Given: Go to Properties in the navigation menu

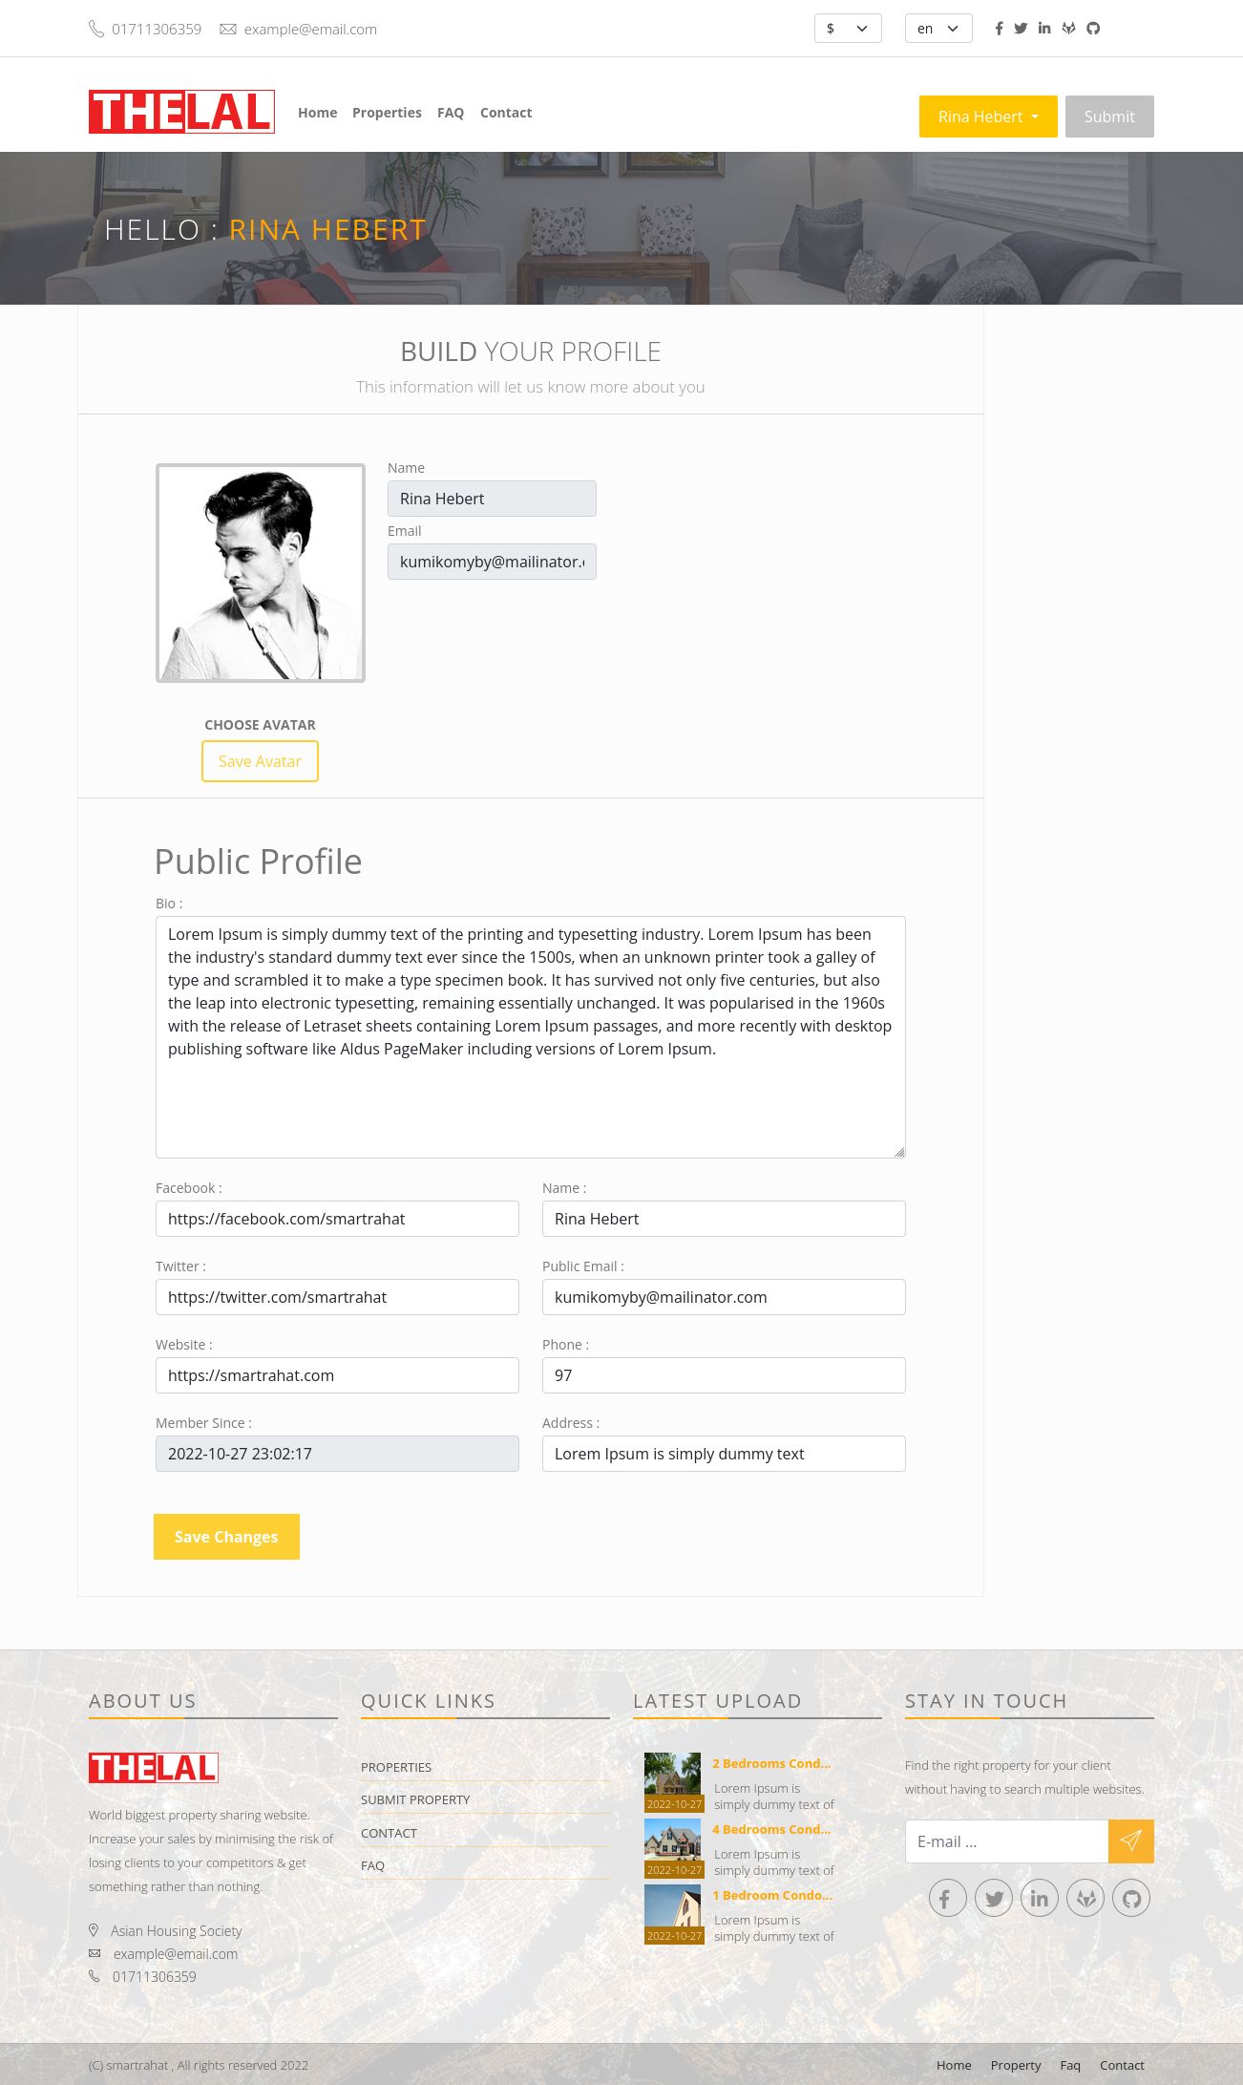Looking at the screenshot, I should (x=387, y=113).
